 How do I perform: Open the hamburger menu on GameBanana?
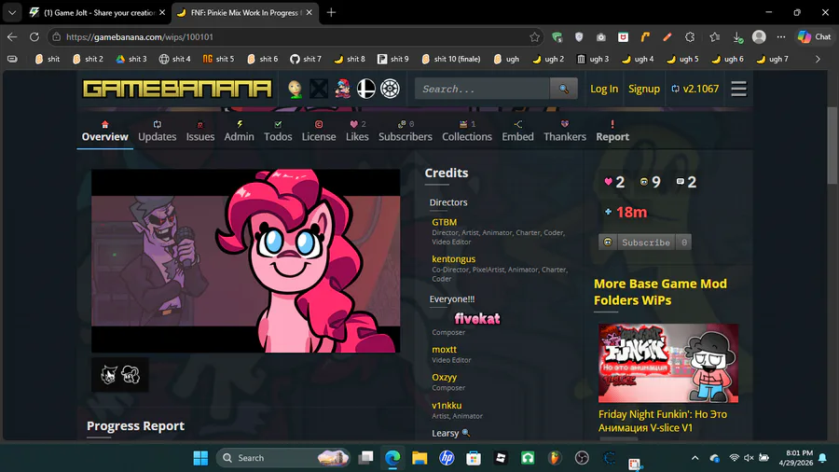[x=738, y=89]
